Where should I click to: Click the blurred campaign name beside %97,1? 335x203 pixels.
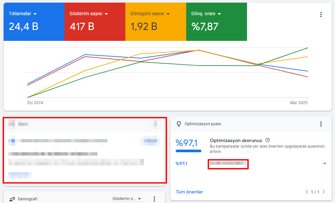tap(228, 163)
